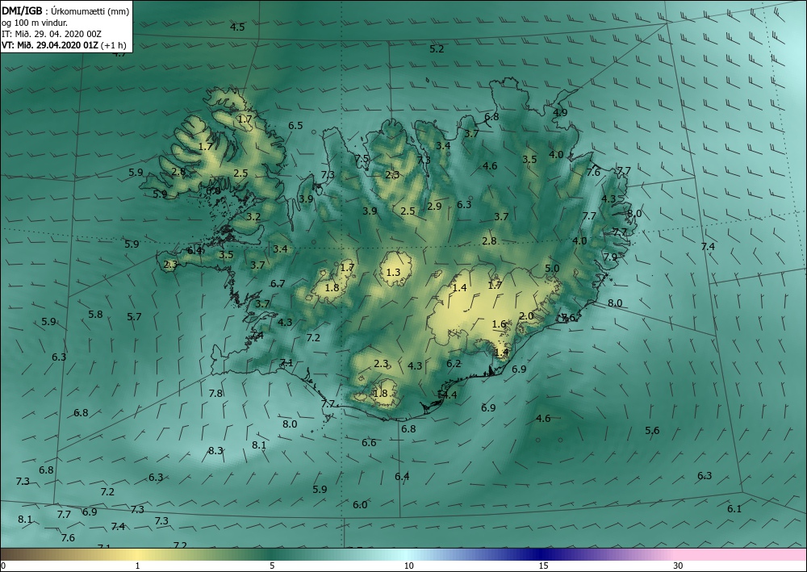807x572 pixels.
Task: Click the '15' label on the color scale
Action: pos(543,566)
